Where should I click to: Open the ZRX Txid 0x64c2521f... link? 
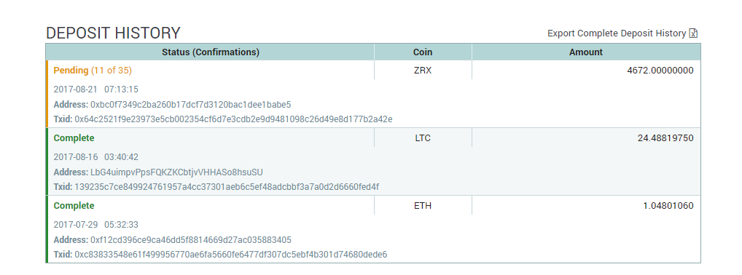(233, 119)
